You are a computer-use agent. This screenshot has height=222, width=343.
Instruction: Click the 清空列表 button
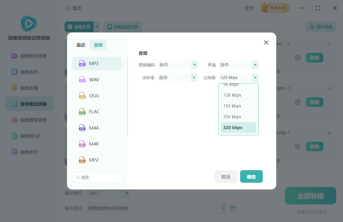(x=321, y=27)
